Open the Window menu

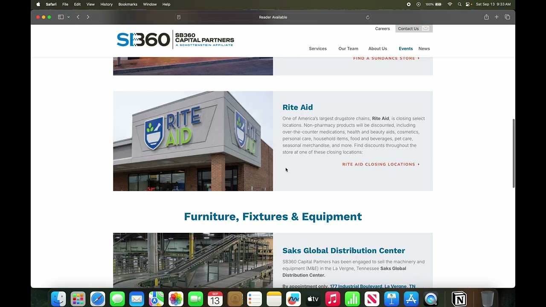coord(150,4)
